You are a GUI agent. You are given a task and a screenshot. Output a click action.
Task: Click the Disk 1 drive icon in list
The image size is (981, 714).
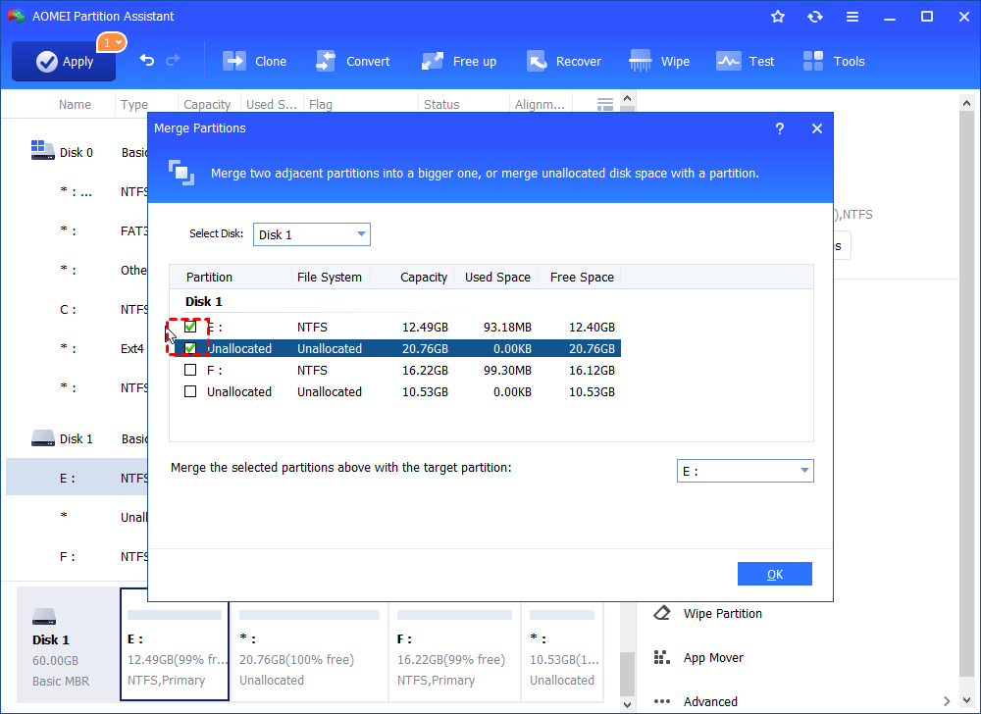click(x=42, y=438)
